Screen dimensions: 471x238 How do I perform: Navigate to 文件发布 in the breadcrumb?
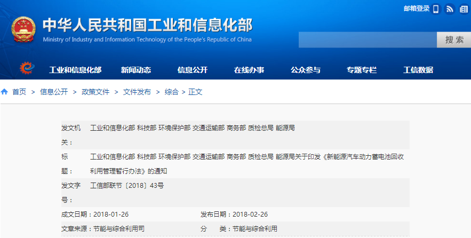[x=137, y=92]
